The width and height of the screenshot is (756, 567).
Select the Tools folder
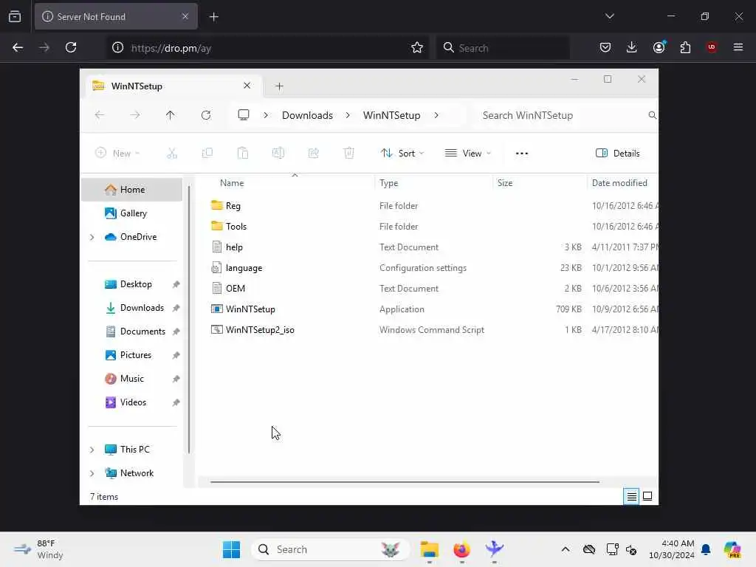(x=236, y=227)
